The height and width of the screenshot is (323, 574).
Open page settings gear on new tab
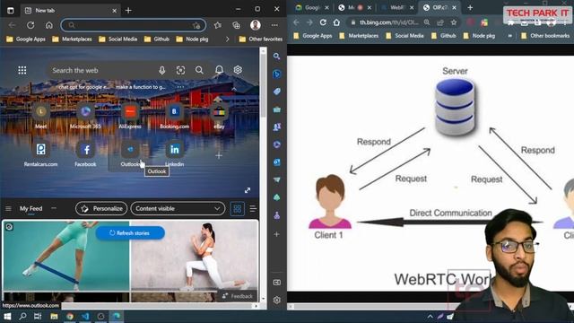pos(238,70)
